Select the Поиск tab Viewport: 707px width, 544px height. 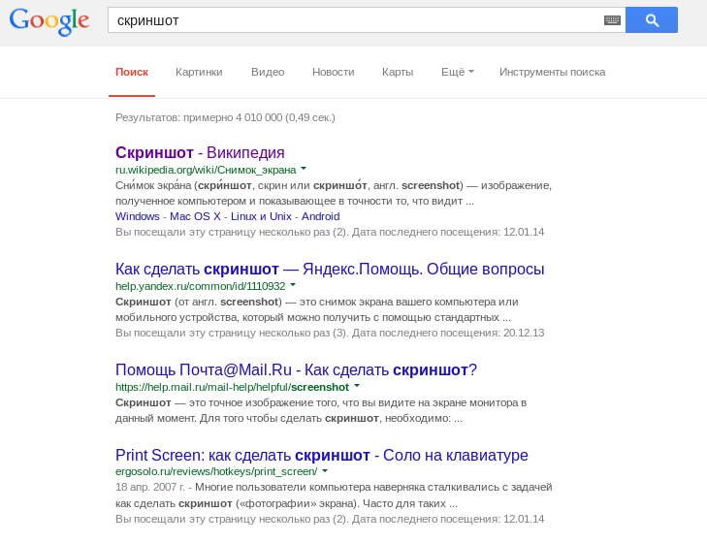pos(132,72)
